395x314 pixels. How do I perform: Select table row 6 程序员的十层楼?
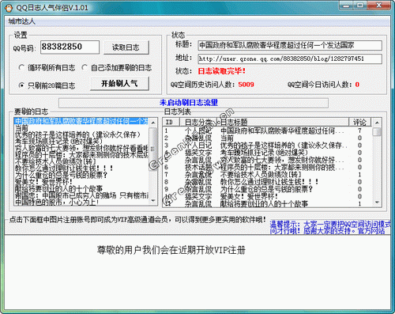click(x=267, y=167)
